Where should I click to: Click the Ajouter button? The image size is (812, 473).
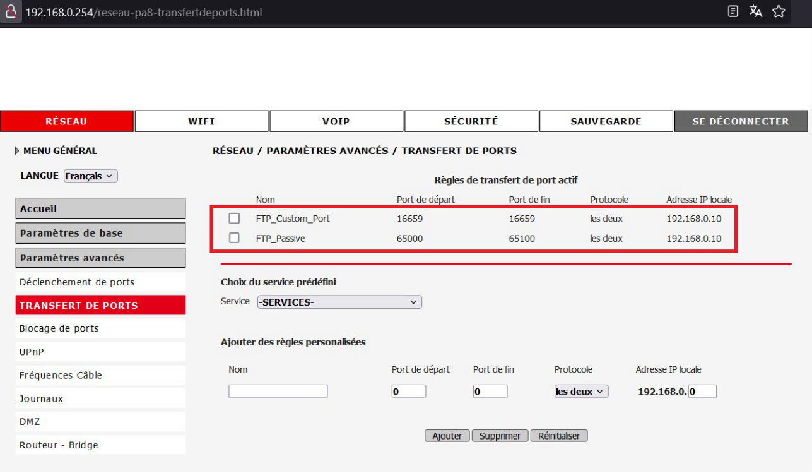pos(447,436)
